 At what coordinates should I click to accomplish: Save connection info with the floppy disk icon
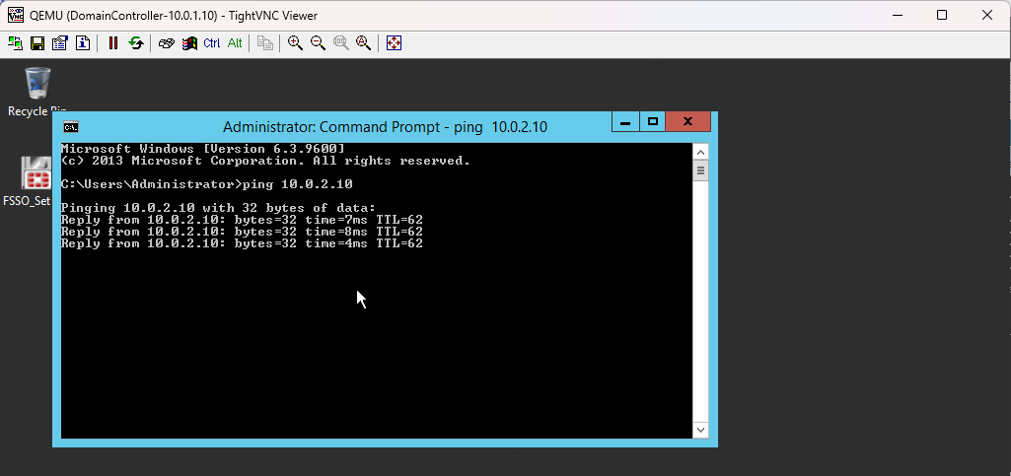(x=37, y=43)
